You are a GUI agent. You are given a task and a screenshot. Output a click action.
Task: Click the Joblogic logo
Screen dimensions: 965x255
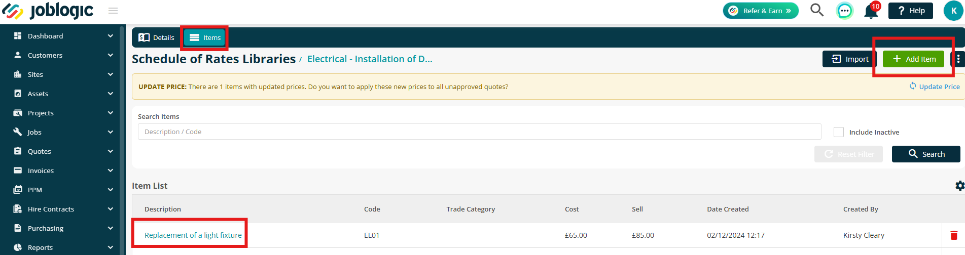pos(48,11)
